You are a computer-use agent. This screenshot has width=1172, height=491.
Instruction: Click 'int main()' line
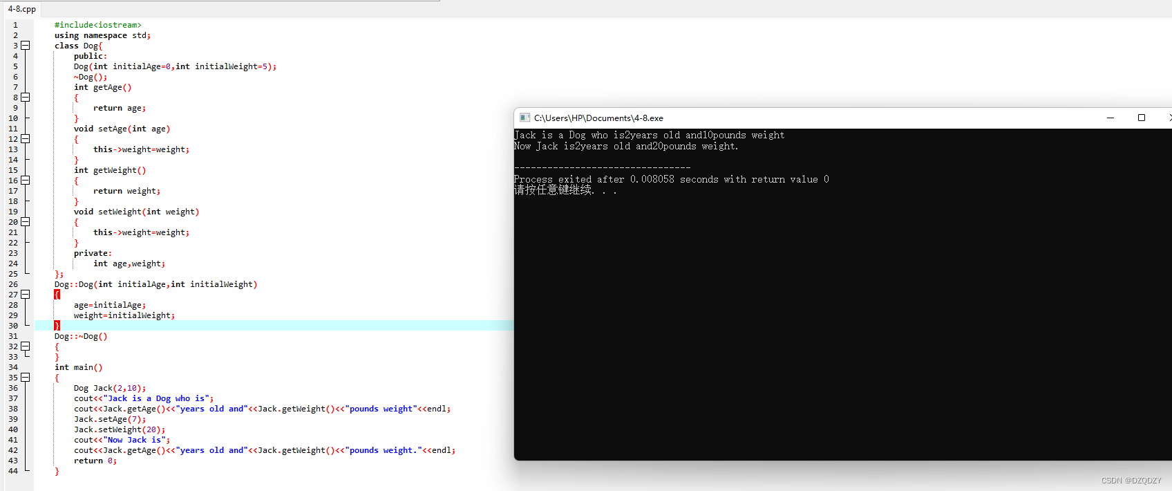79,367
